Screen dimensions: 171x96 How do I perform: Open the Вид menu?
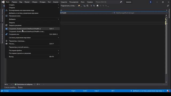21,2
